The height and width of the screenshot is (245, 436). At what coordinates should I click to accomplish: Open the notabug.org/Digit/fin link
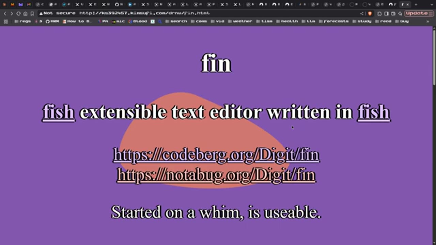(x=216, y=175)
